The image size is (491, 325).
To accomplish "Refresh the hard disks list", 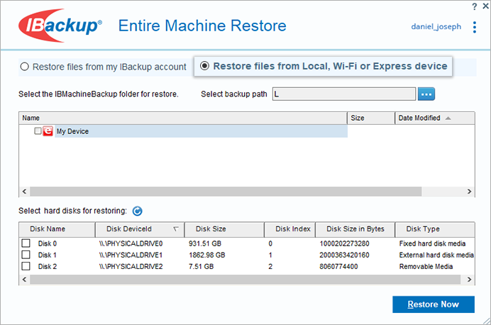I will (x=137, y=211).
